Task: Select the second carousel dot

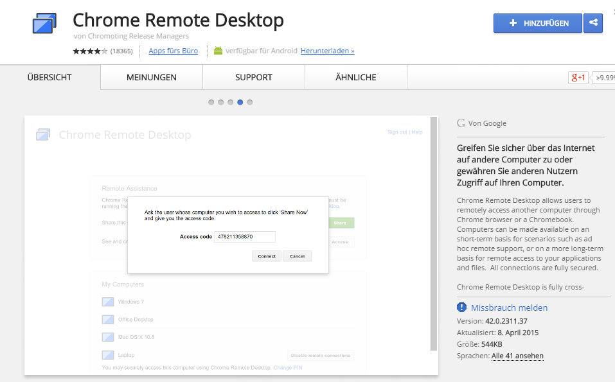Action: (x=221, y=102)
